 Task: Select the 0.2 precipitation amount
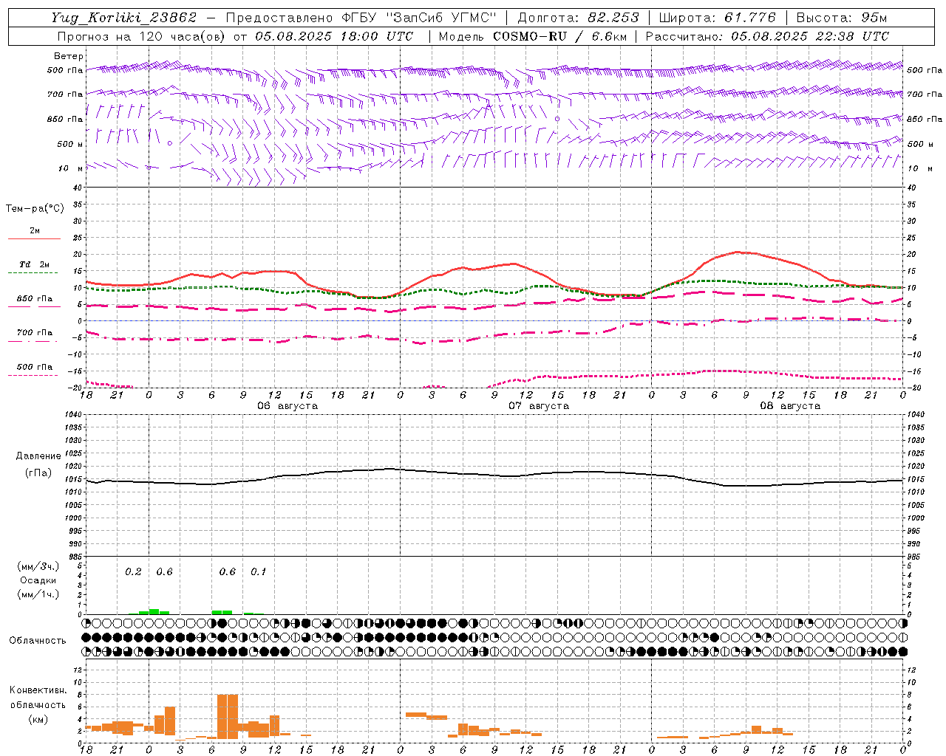[x=133, y=572]
